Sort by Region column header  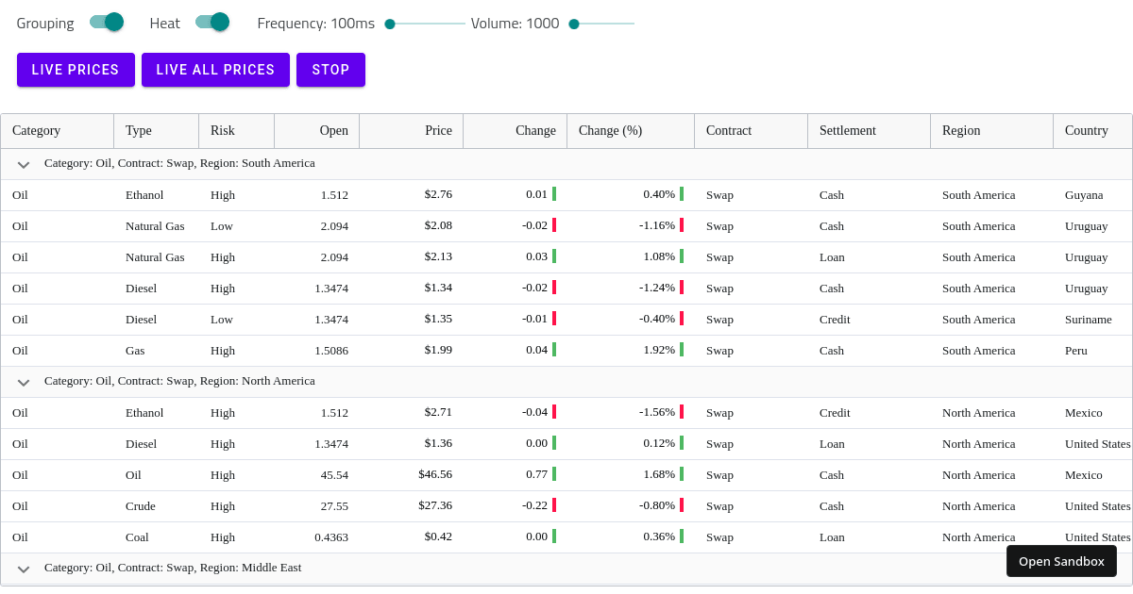[x=992, y=131]
